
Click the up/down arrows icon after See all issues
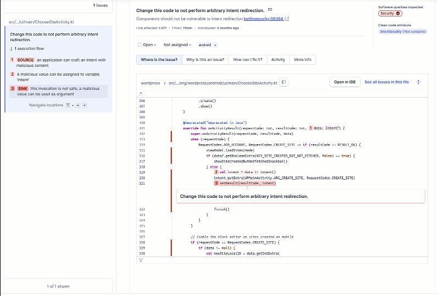coord(418,82)
